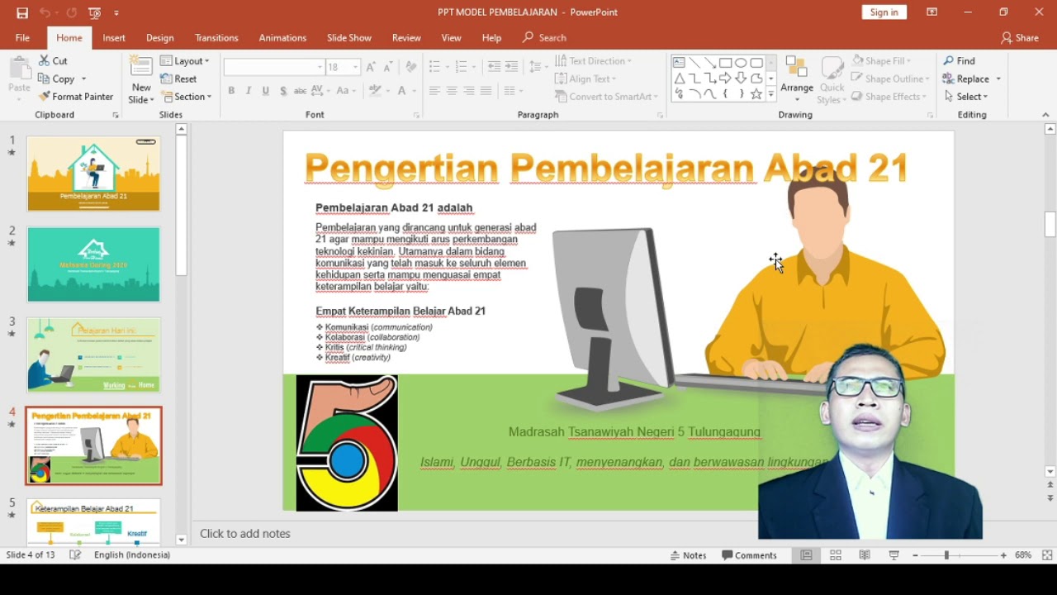Switch to the Insert tab
Screen dimensions: 1057x595
pyautogui.click(x=114, y=38)
